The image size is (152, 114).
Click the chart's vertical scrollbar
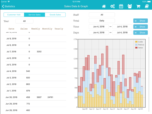(x=149, y=74)
